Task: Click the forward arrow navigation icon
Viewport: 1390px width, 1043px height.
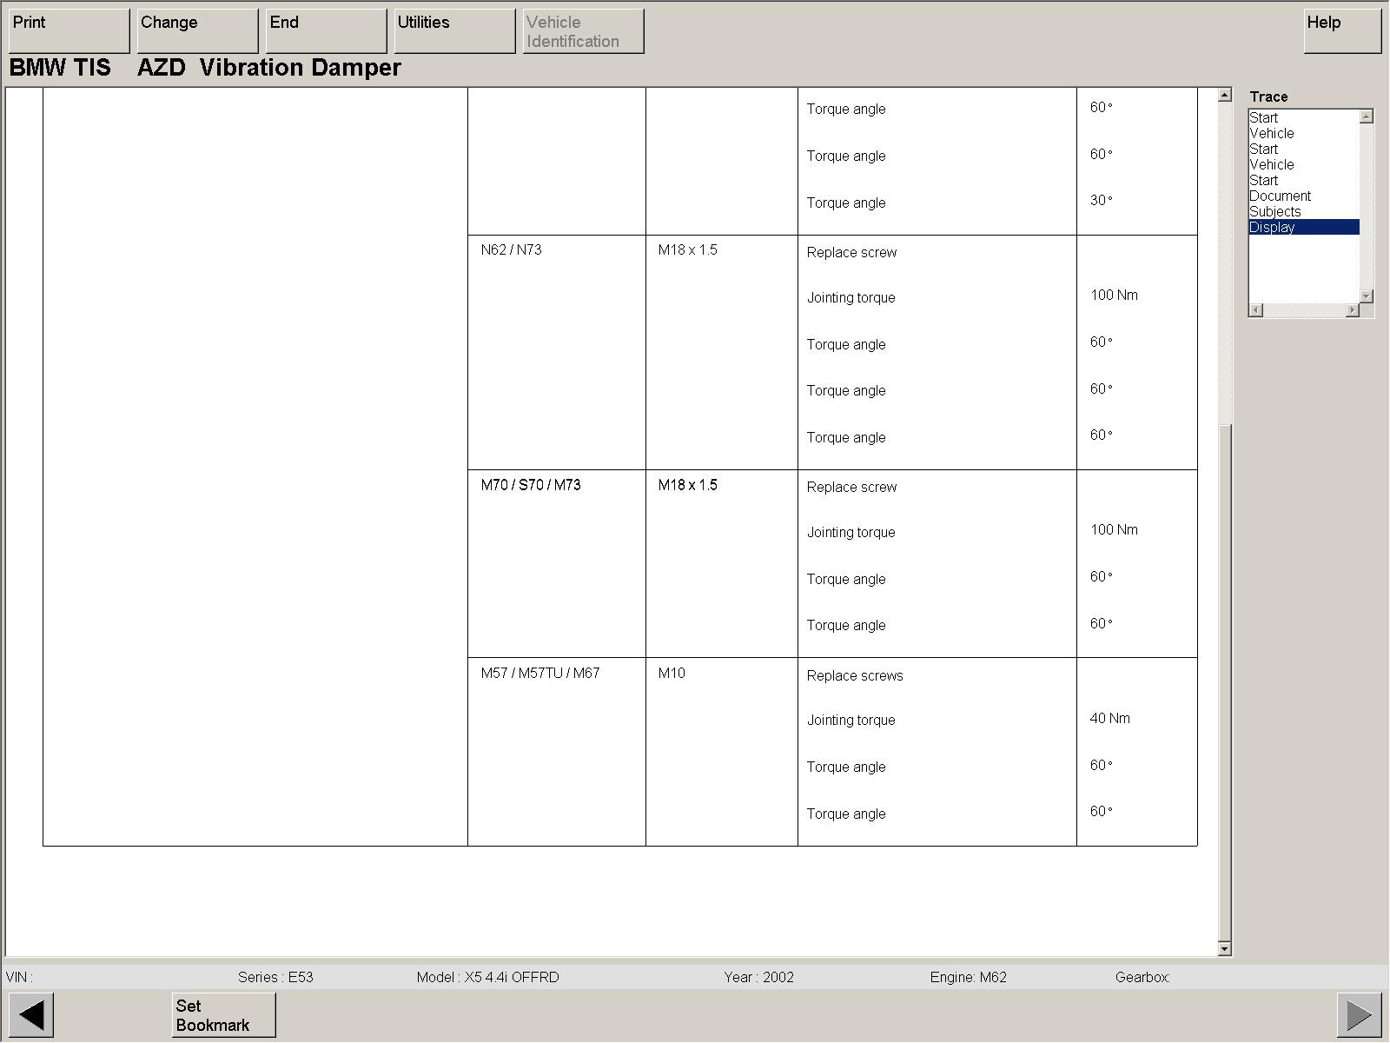Action: (1359, 1014)
